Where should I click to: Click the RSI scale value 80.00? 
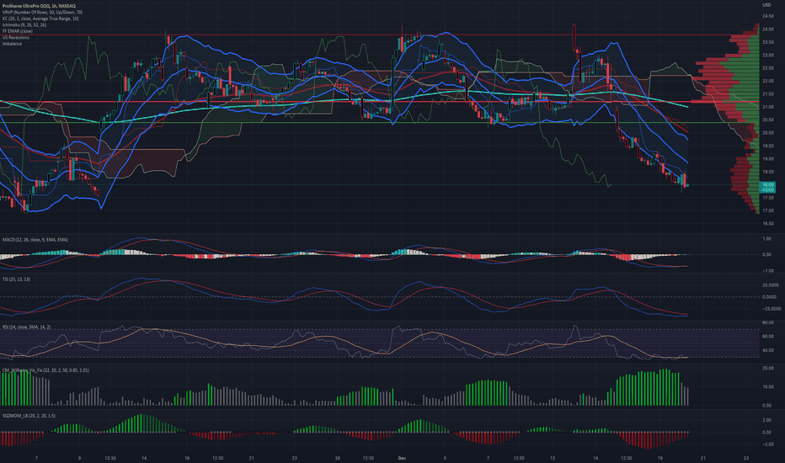click(768, 323)
